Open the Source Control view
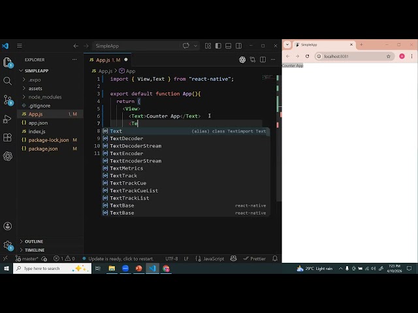The image size is (418, 313). point(7,100)
